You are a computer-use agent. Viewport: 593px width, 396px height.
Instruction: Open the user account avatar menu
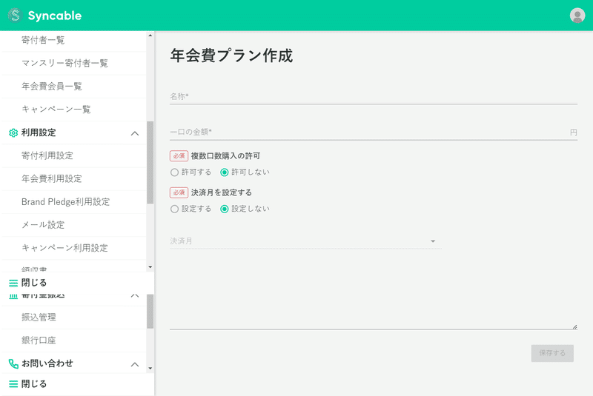point(577,16)
